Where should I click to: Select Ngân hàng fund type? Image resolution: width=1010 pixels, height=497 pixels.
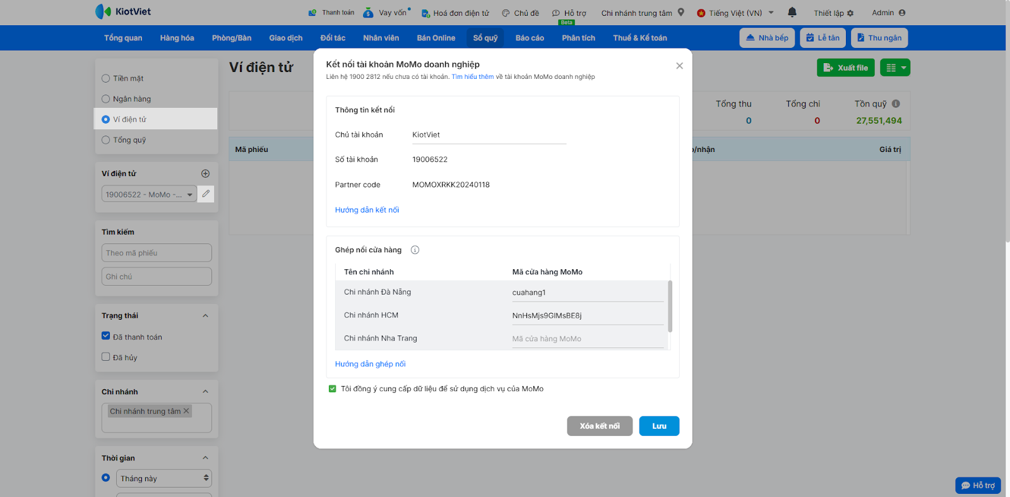pyautogui.click(x=106, y=99)
